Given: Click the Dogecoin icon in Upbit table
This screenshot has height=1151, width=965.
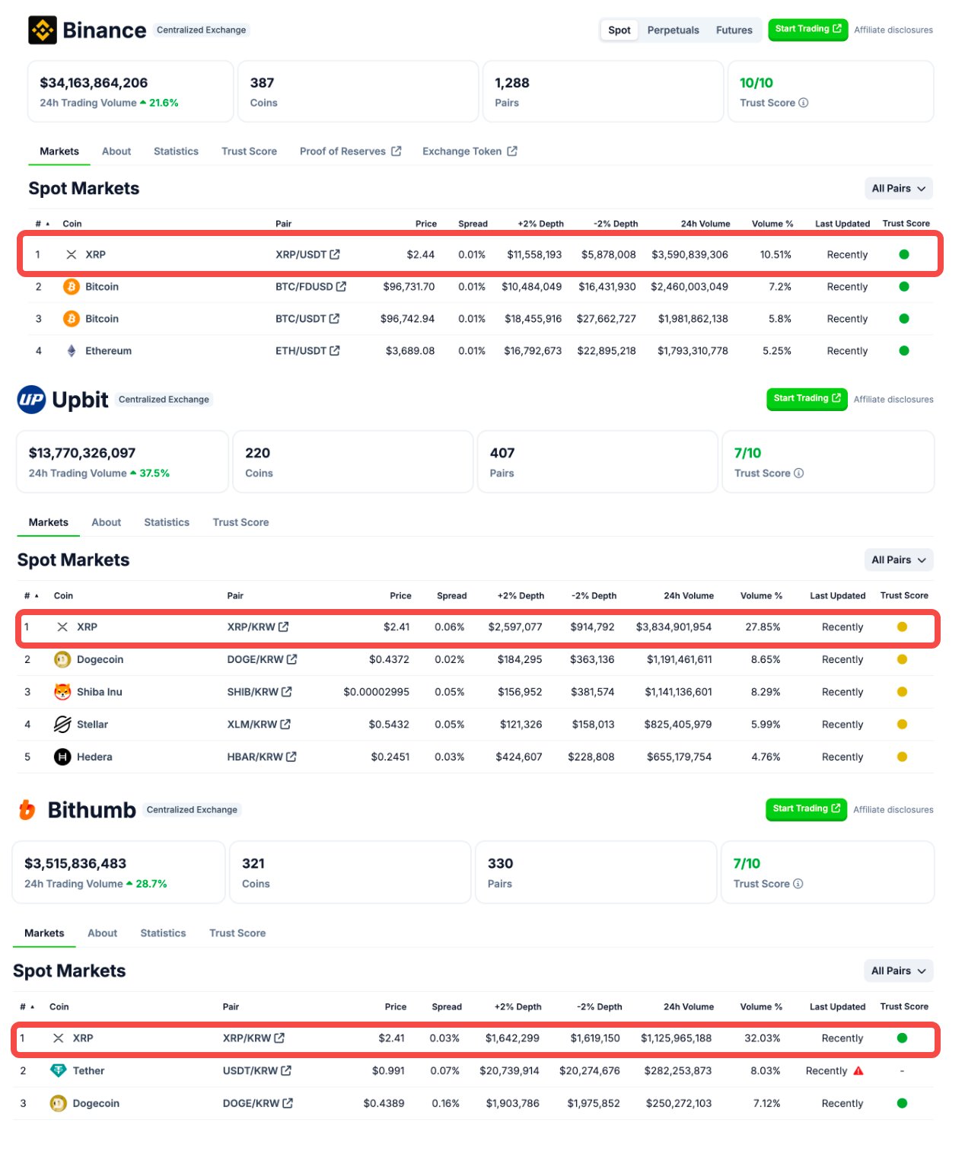Looking at the screenshot, I should point(62,660).
